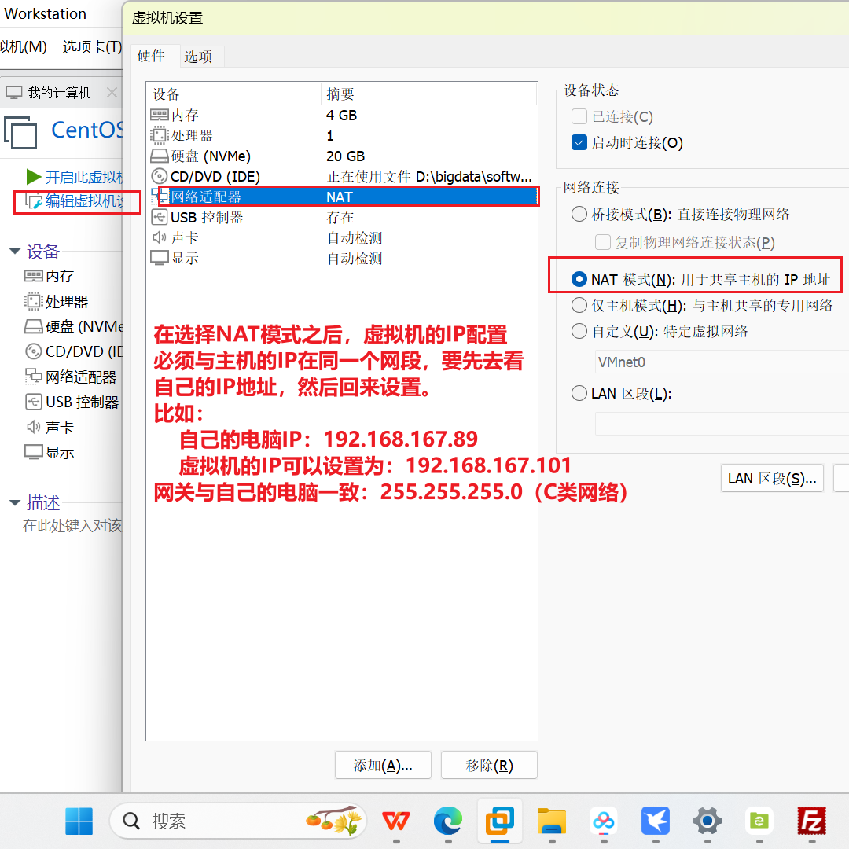
Task: Click the 内存 icon in the Workstation sidebar
Action: 34,276
